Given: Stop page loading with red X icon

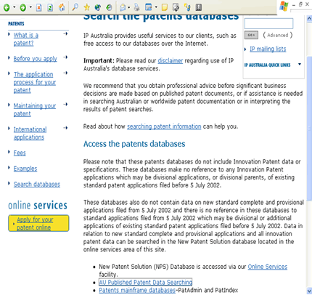Looking at the screenshot, I should click(x=38, y=8).
